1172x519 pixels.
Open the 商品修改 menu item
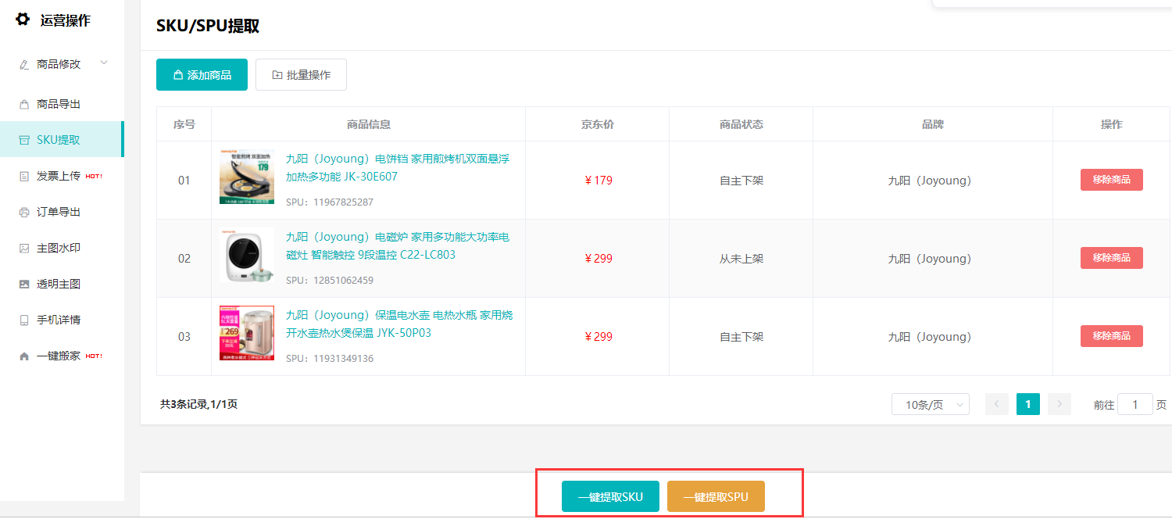pos(59,64)
